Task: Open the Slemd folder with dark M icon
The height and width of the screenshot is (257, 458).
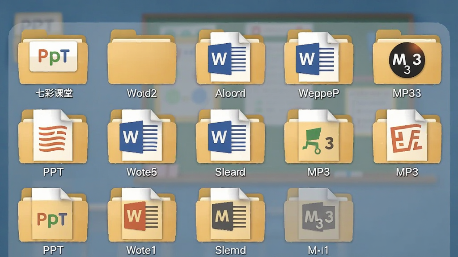Action: point(230,215)
